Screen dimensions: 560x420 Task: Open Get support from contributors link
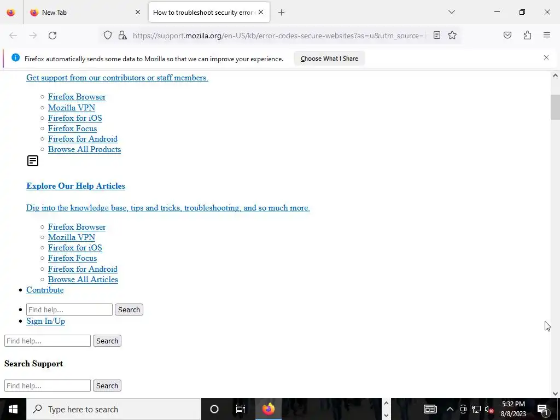(x=117, y=78)
